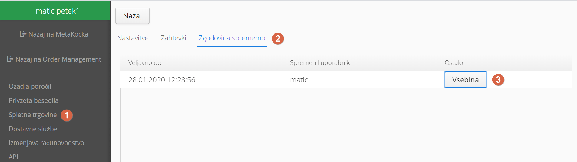Viewport: 577px width, 162px height.
Task: Click the red number 3 marker badge
Action: [x=498, y=80]
